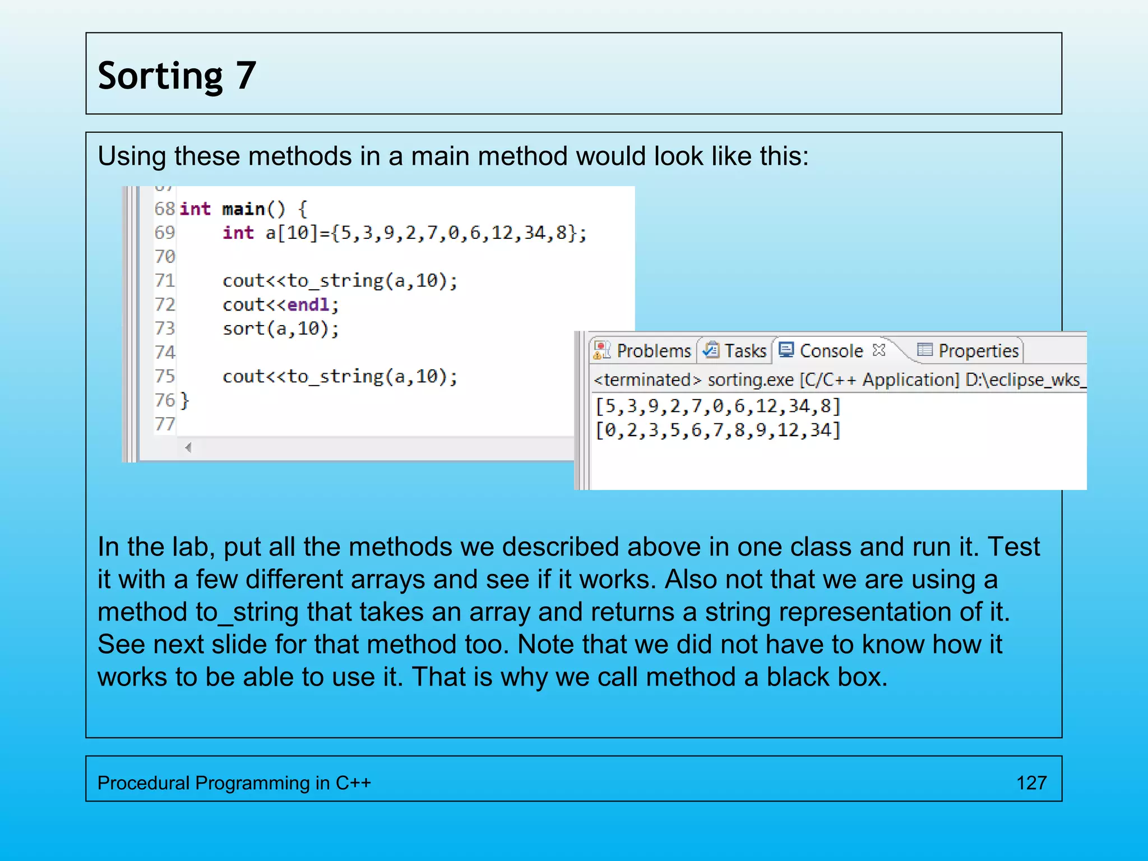Click the 'int main() {' code line
The width and height of the screenshot is (1148, 861).
(x=244, y=209)
